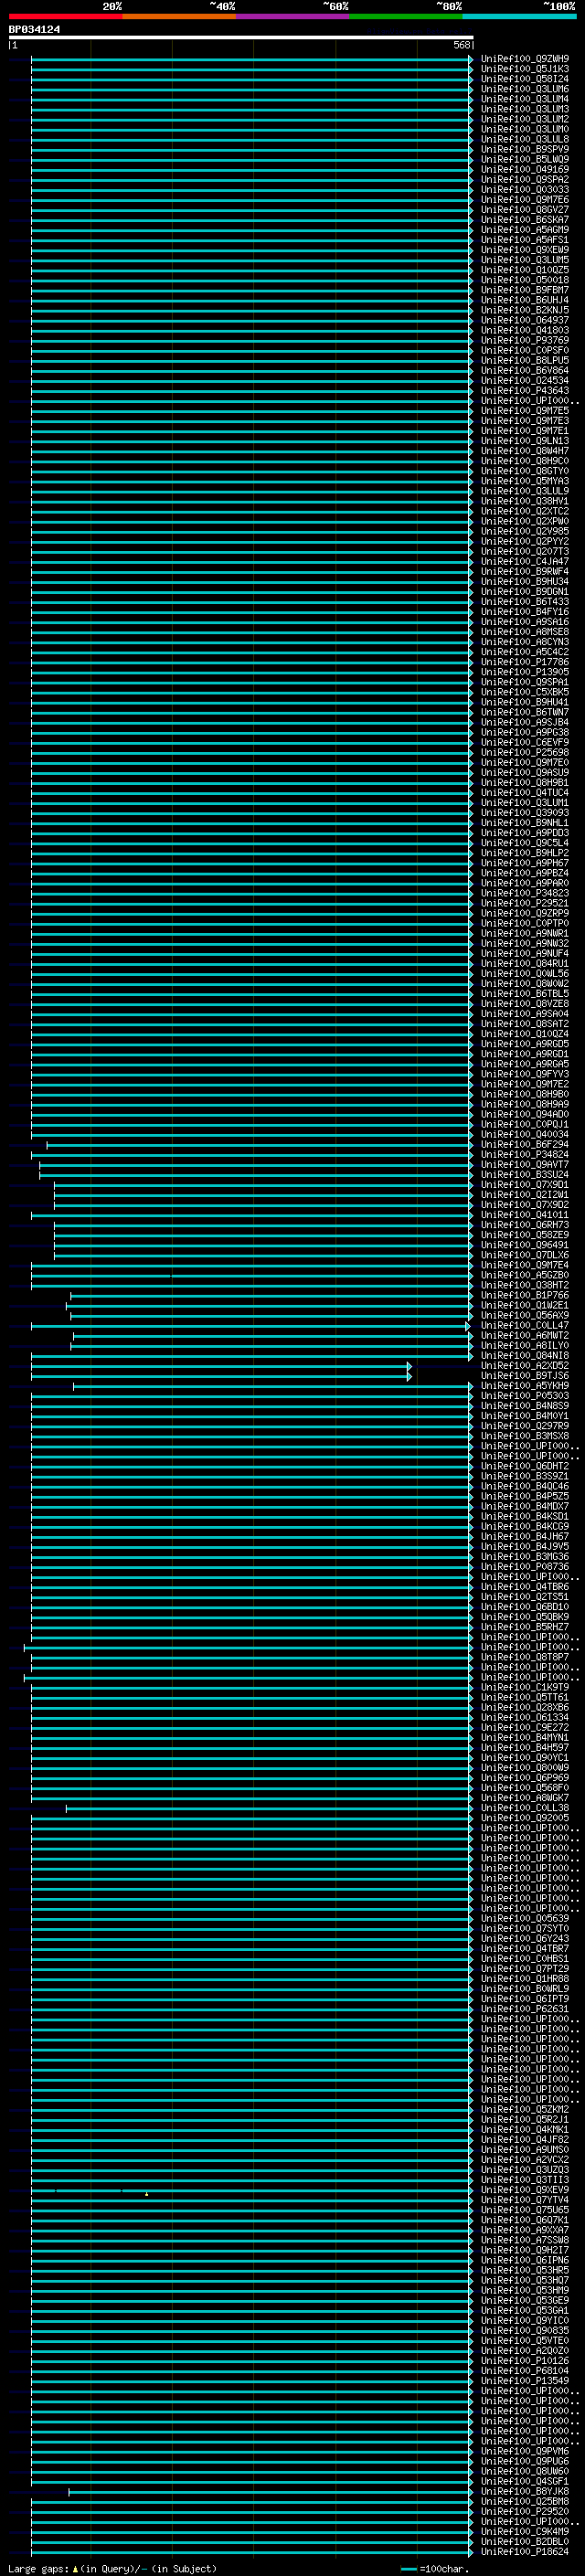This screenshot has height=2576, width=585.
Task: Select hit label UniRef100_Q8T8P7
Action: 525,1657
